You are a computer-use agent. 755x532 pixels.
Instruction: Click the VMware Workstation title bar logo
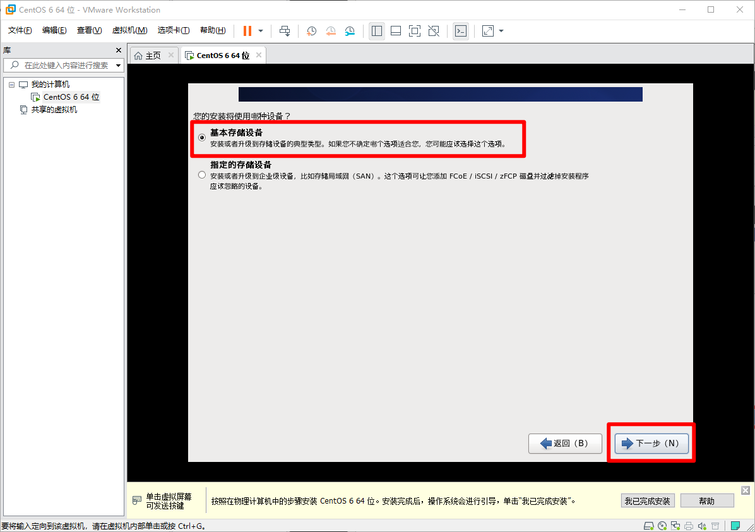pos(11,9)
